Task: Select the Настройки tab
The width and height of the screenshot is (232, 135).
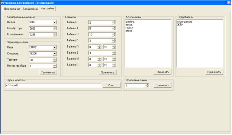Action: pos(47,9)
